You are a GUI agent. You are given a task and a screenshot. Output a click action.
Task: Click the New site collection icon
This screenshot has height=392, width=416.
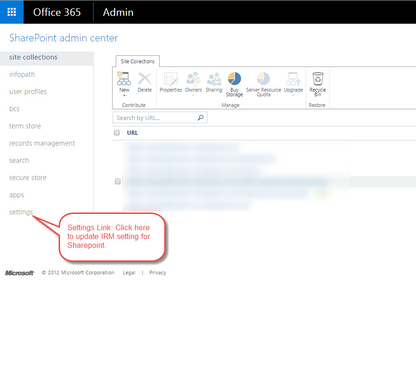(124, 79)
